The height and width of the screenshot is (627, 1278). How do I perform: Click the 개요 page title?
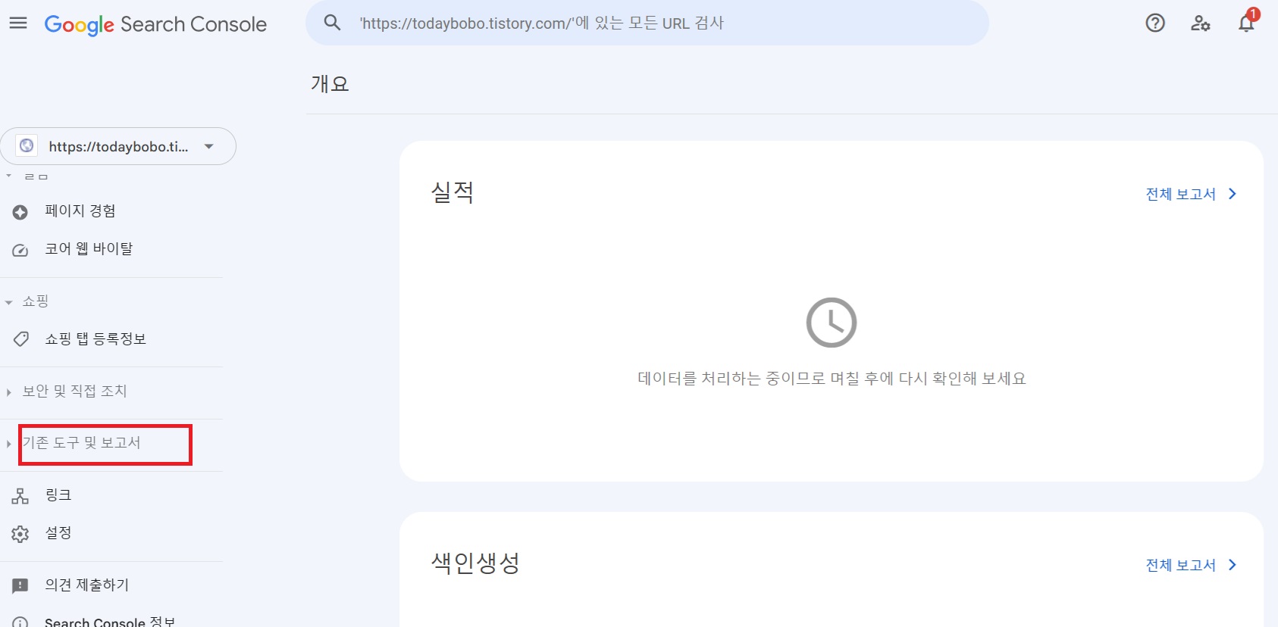(330, 83)
